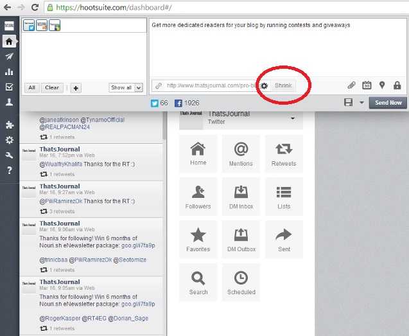Expand the ThatsJournal Twitter profile dropdown
Screen dimensions: 409x336
pos(293,118)
